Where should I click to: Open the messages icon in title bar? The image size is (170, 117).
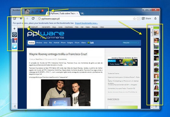(x=37, y=11)
